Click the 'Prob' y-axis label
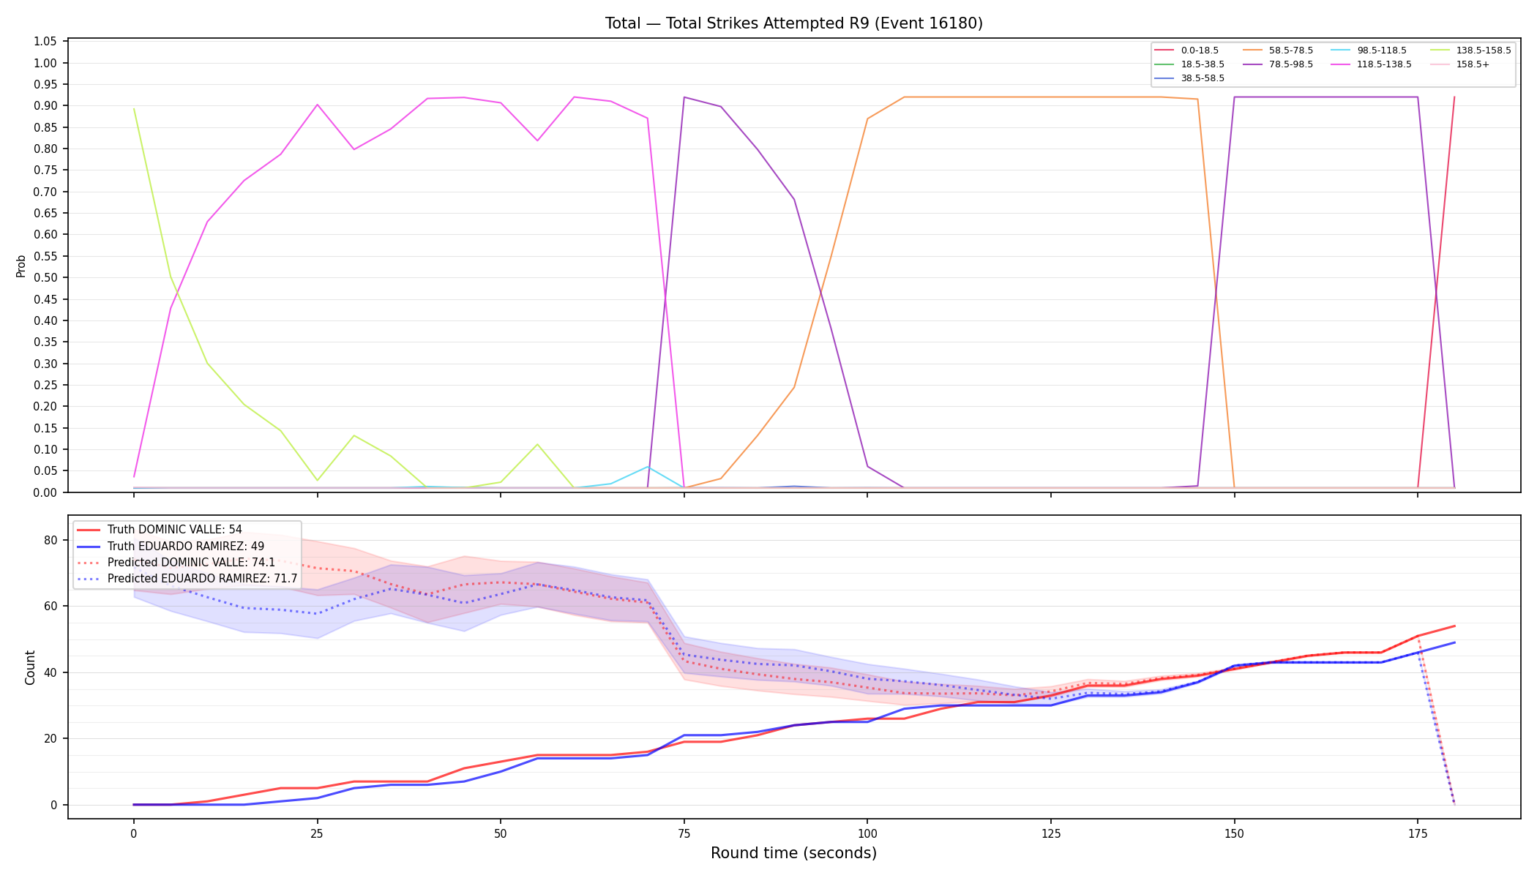Screen dimensions: 1537x878 pyautogui.click(x=21, y=266)
